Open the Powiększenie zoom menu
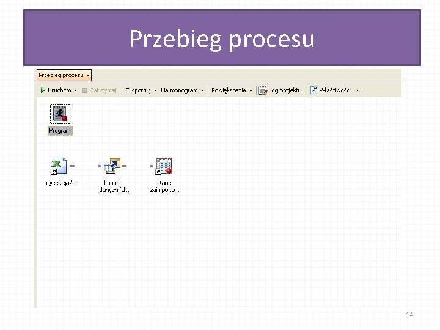This screenshot has height=330, width=440. coord(229,90)
